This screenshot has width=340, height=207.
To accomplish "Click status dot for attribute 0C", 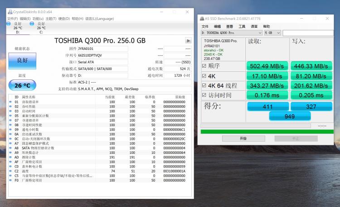I will [10, 139].
